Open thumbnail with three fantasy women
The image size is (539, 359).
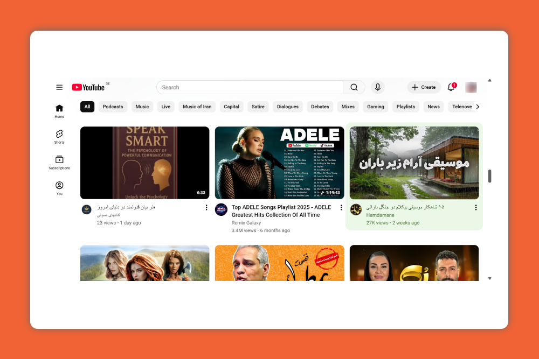[144, 263]
